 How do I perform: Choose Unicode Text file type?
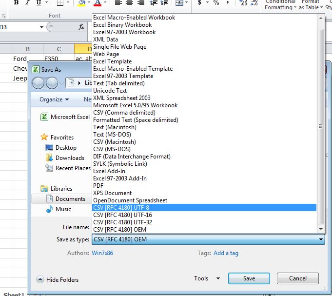tap(204, 91)
